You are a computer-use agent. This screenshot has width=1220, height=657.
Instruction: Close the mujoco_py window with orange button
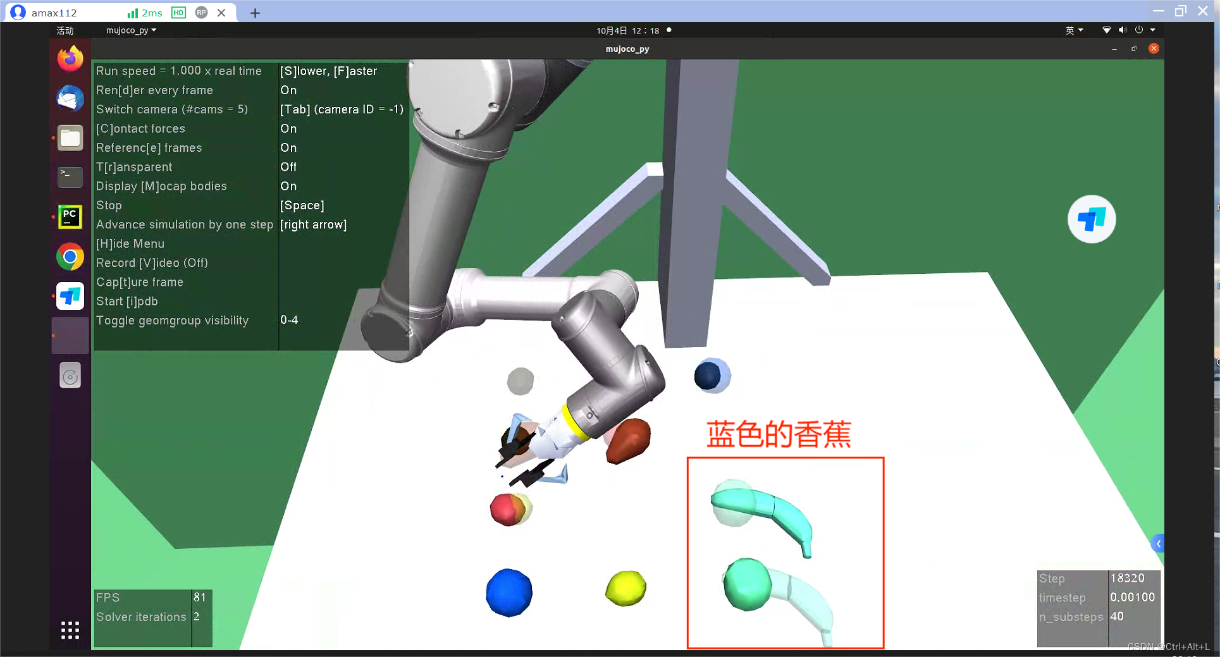[1154, 49]
